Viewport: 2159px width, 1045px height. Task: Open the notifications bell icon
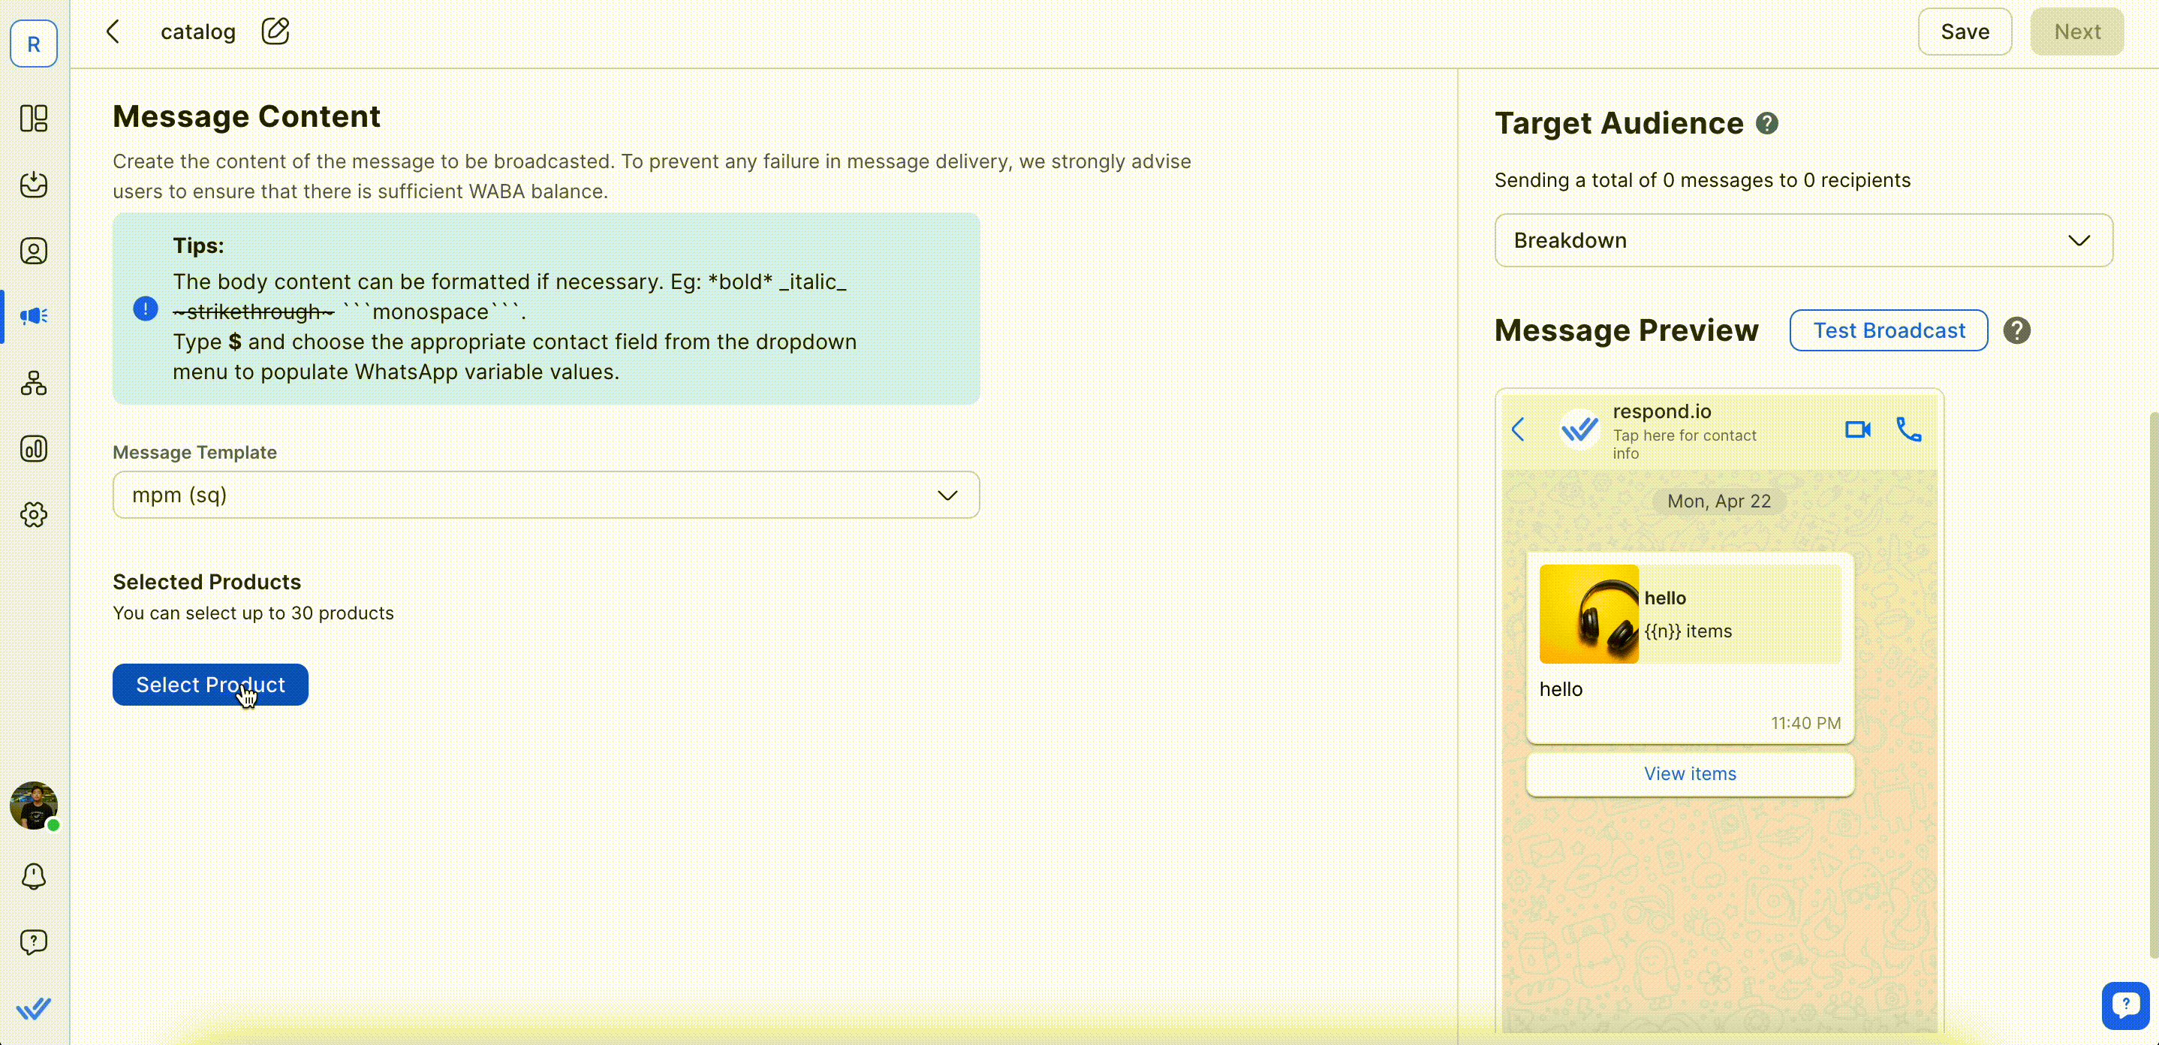pos(34,876)
